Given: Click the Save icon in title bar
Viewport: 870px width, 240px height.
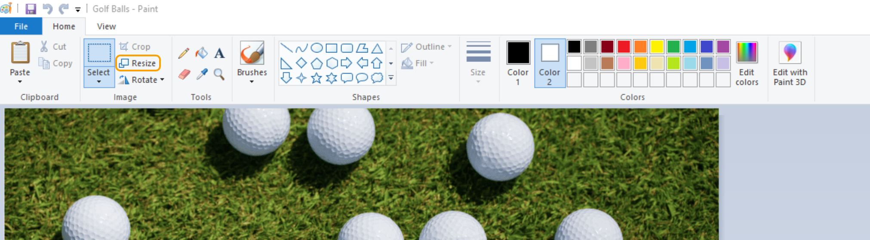Looking at the screenshot, I should [31, 9].
